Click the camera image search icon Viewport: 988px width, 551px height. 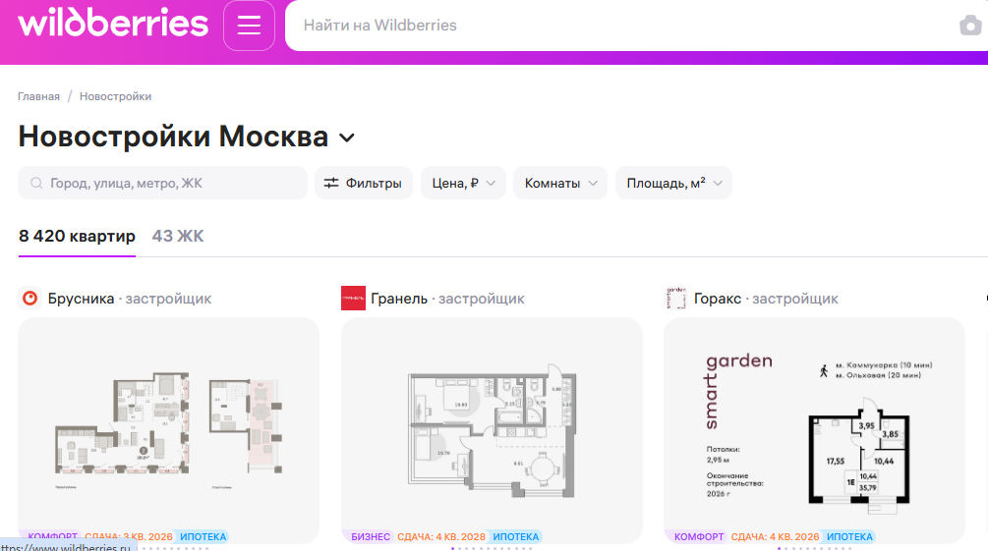point(970,26)
